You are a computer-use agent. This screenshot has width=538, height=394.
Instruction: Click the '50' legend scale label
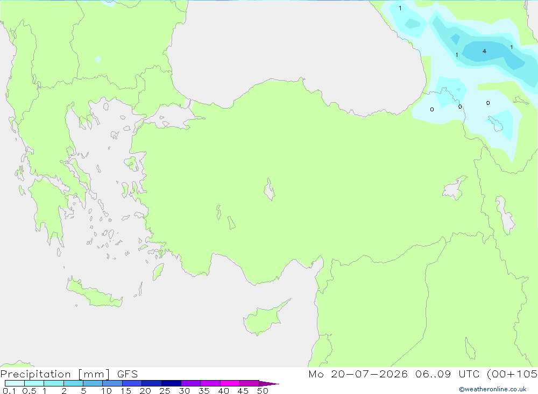(x=263, y=391)
